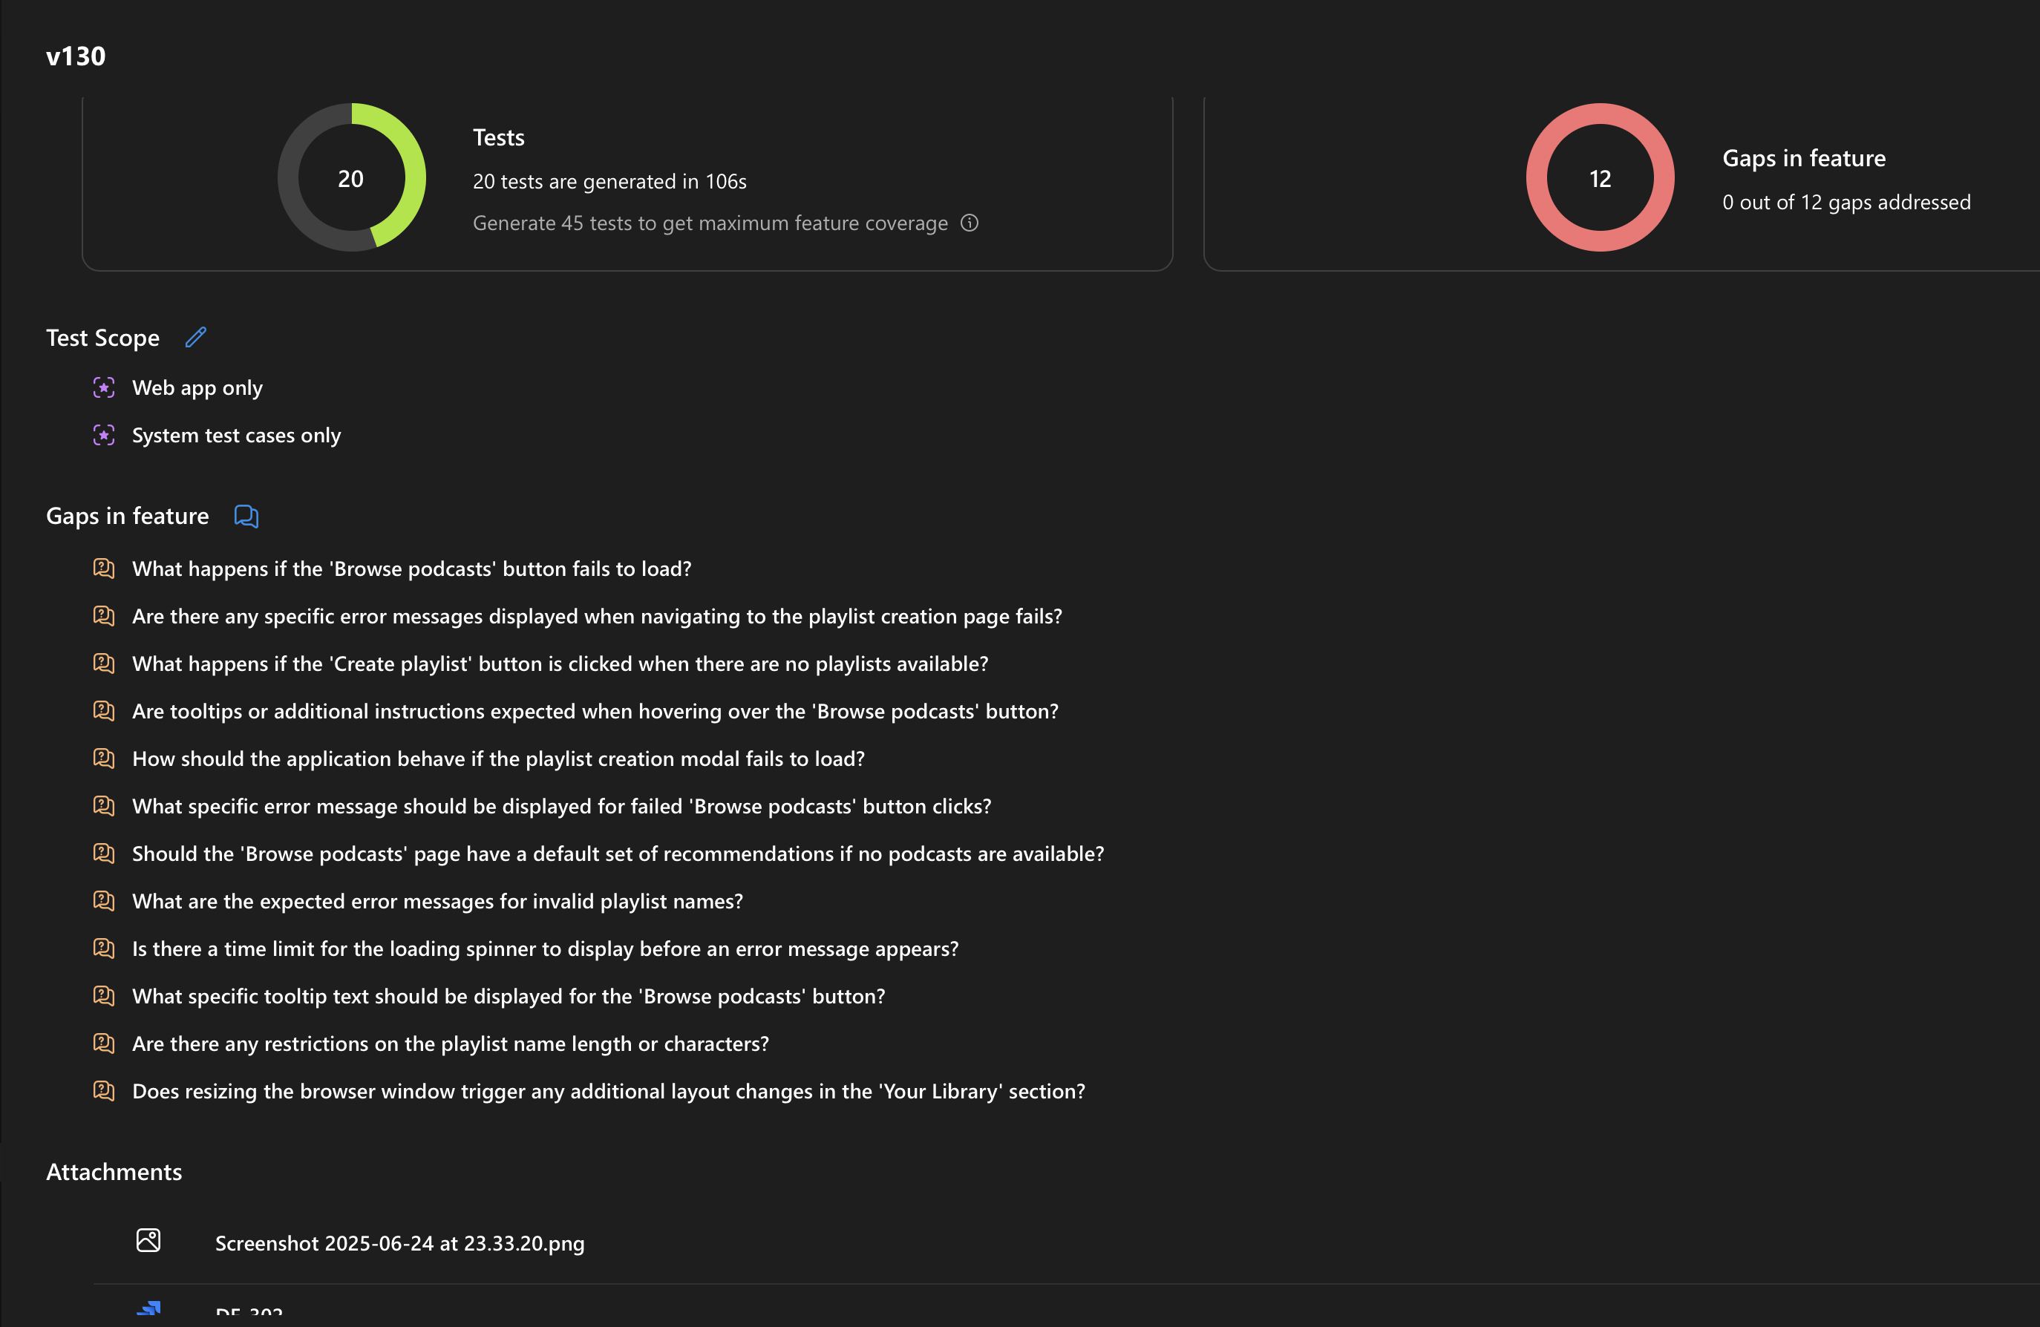The width and height of the screenshot is (2040, 1327).
Task: Click the icon beside System test cases only
Action: click(104, 435)
